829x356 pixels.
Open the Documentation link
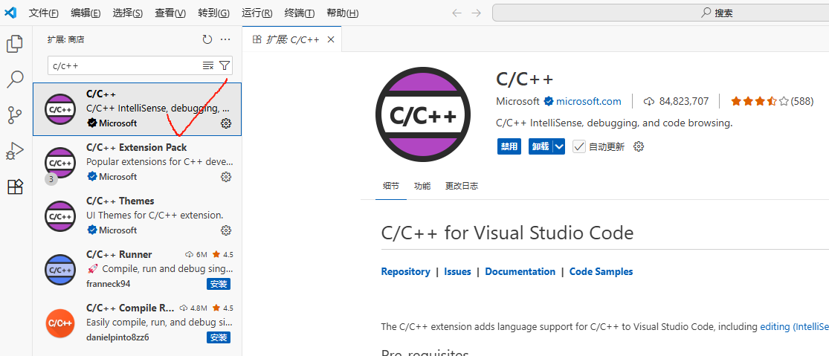coord(520,271)
